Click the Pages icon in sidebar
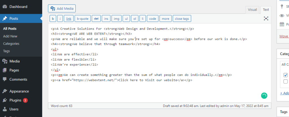The height and width of the screenshot is (117, 289). (x=5, y=70)
